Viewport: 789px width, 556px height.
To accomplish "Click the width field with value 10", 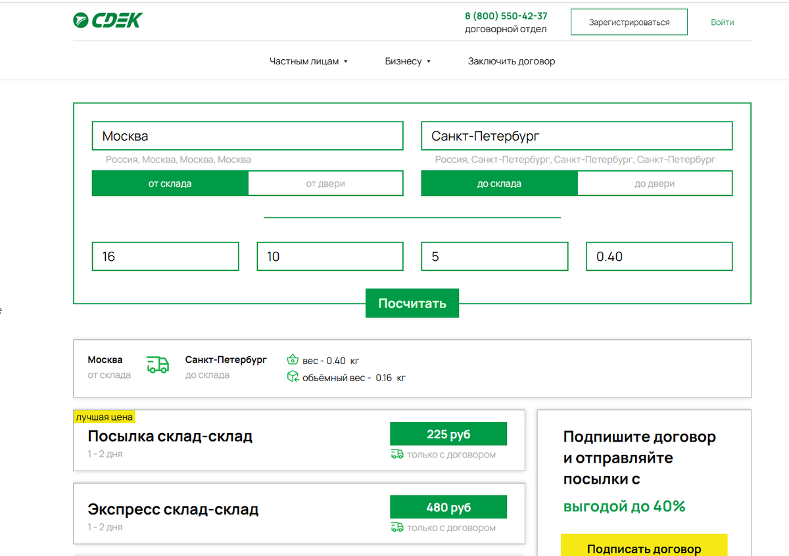I will (x=330, y=256).
